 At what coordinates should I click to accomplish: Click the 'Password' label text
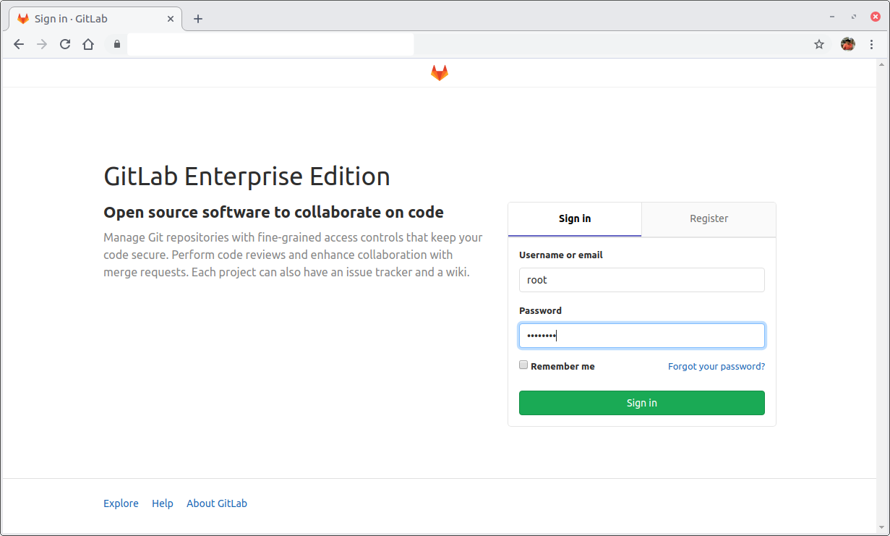click(540, 310)
